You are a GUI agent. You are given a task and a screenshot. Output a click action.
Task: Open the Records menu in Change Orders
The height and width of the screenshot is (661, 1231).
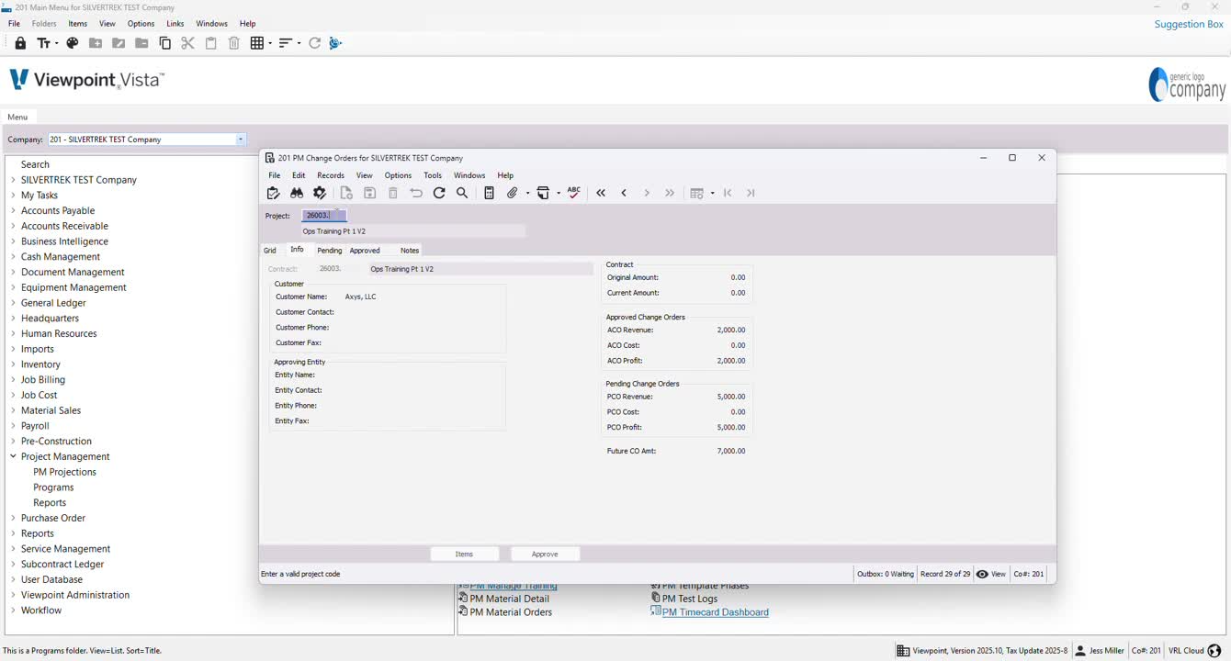(x=331, y=175)
